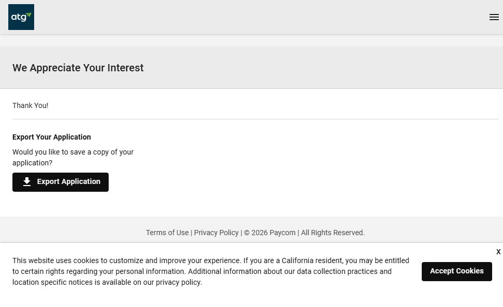
Task: Open the hamburger navigation menu
Action: [x=494, y=17]
